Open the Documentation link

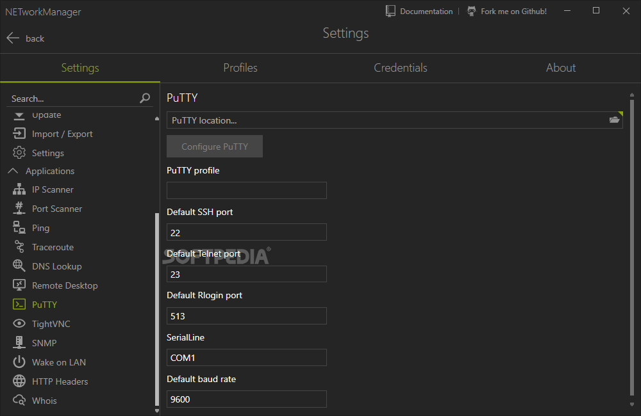click(426, 12)
